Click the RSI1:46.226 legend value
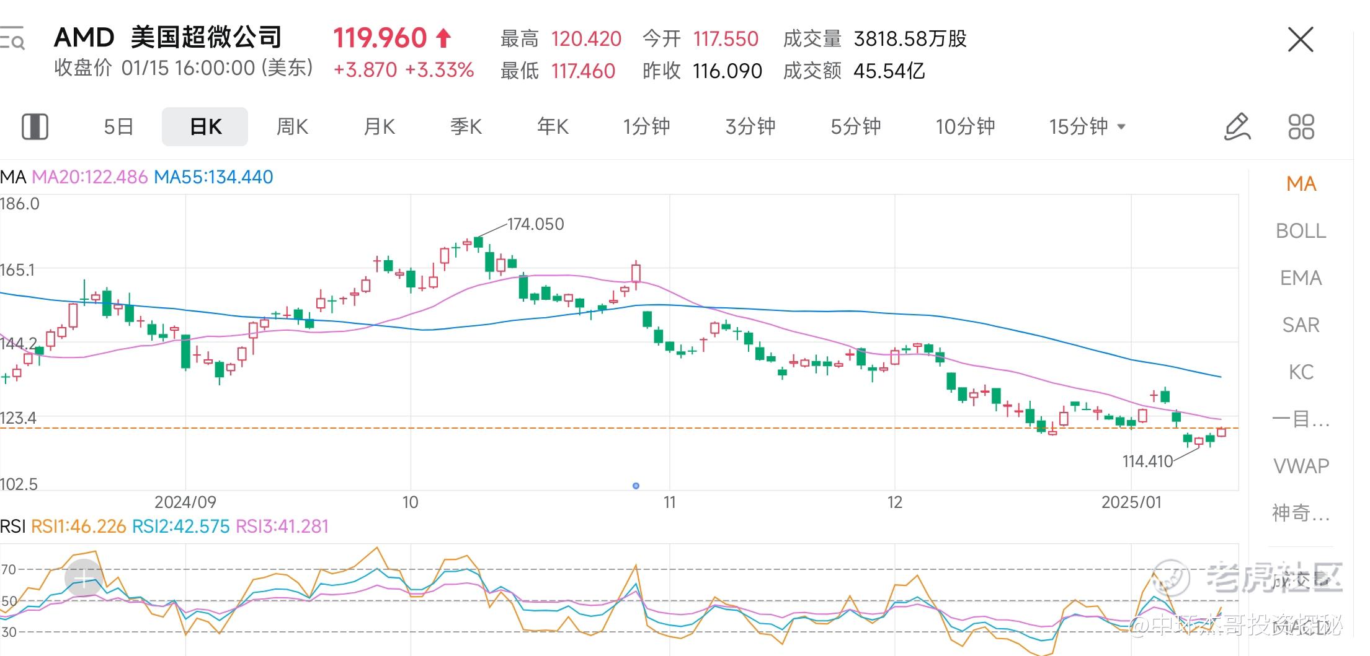The image size is (1370, 656). (x=79, y=527)
